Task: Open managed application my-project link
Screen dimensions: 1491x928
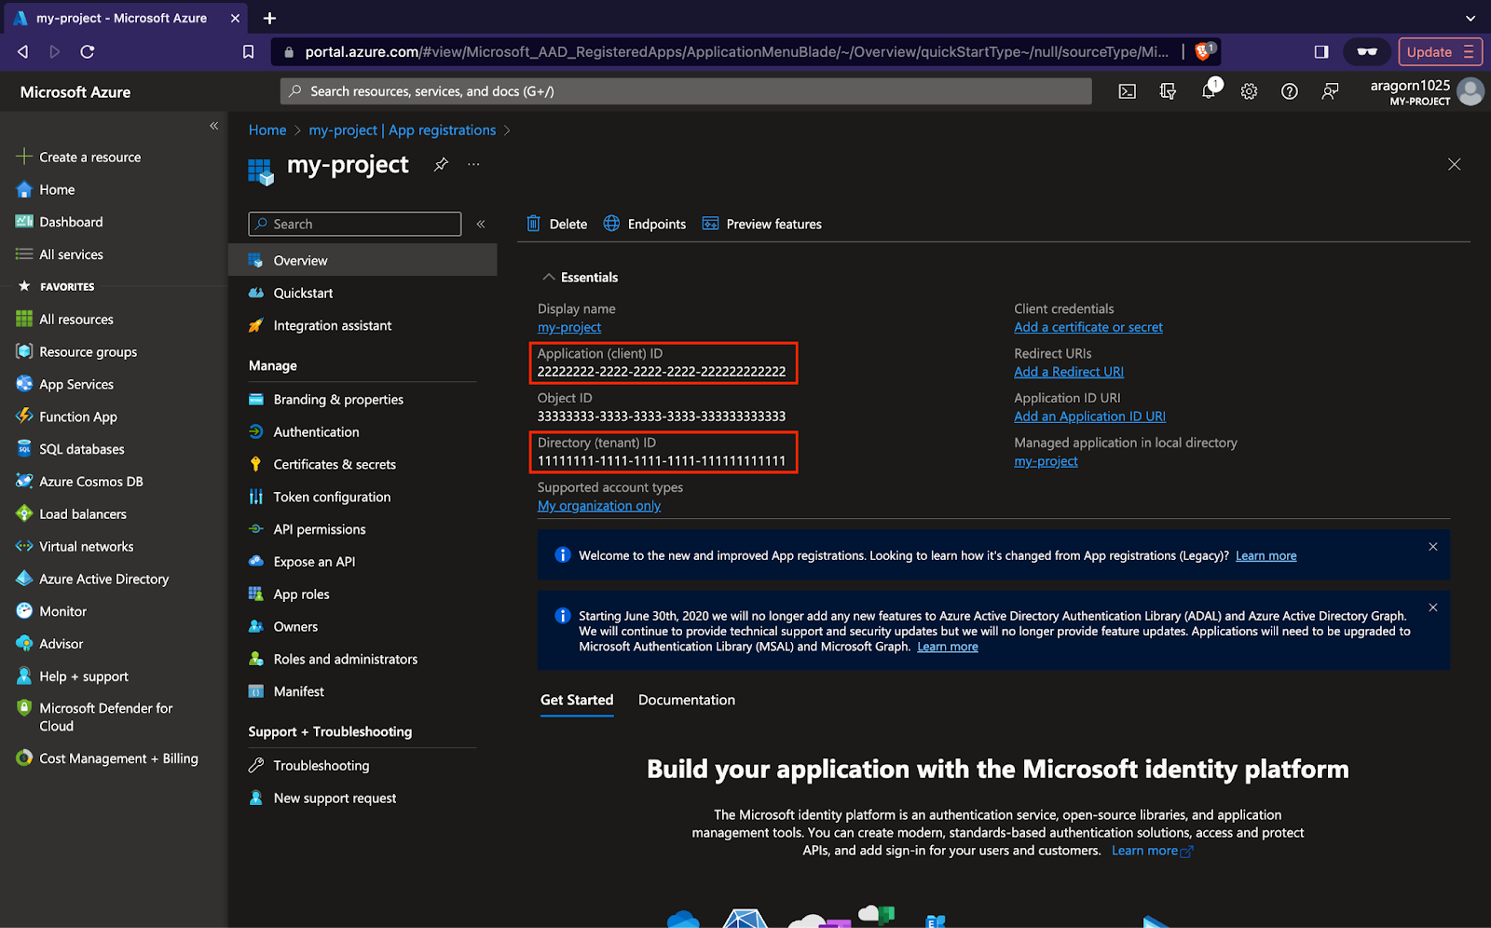Action: tap(1046, 461)
